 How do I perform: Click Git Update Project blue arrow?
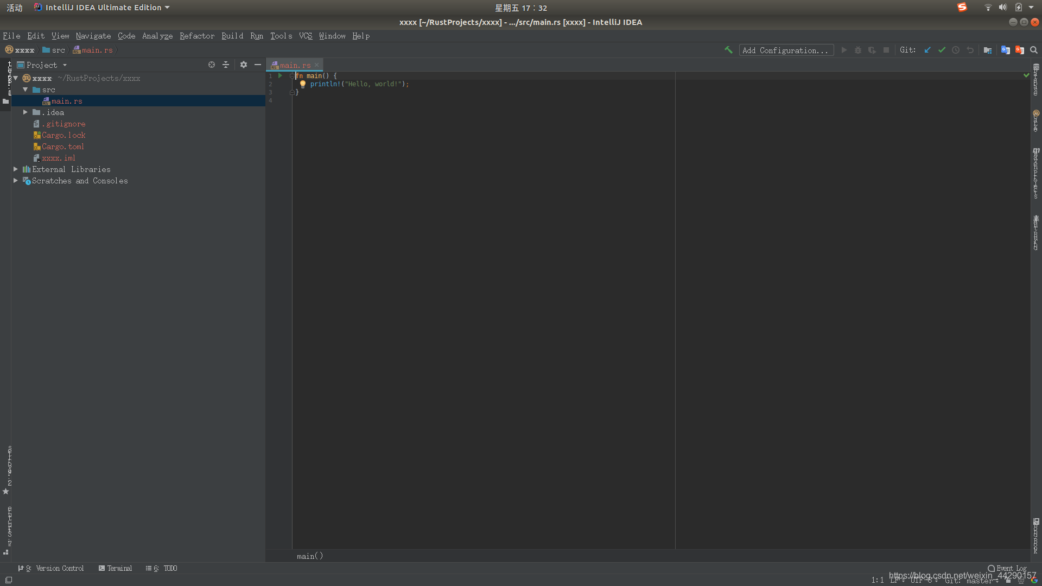tap(927, 50)
